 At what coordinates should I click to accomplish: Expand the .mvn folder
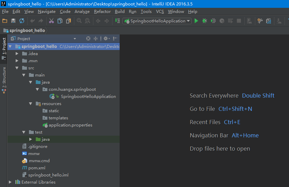(x=17, y=61)
